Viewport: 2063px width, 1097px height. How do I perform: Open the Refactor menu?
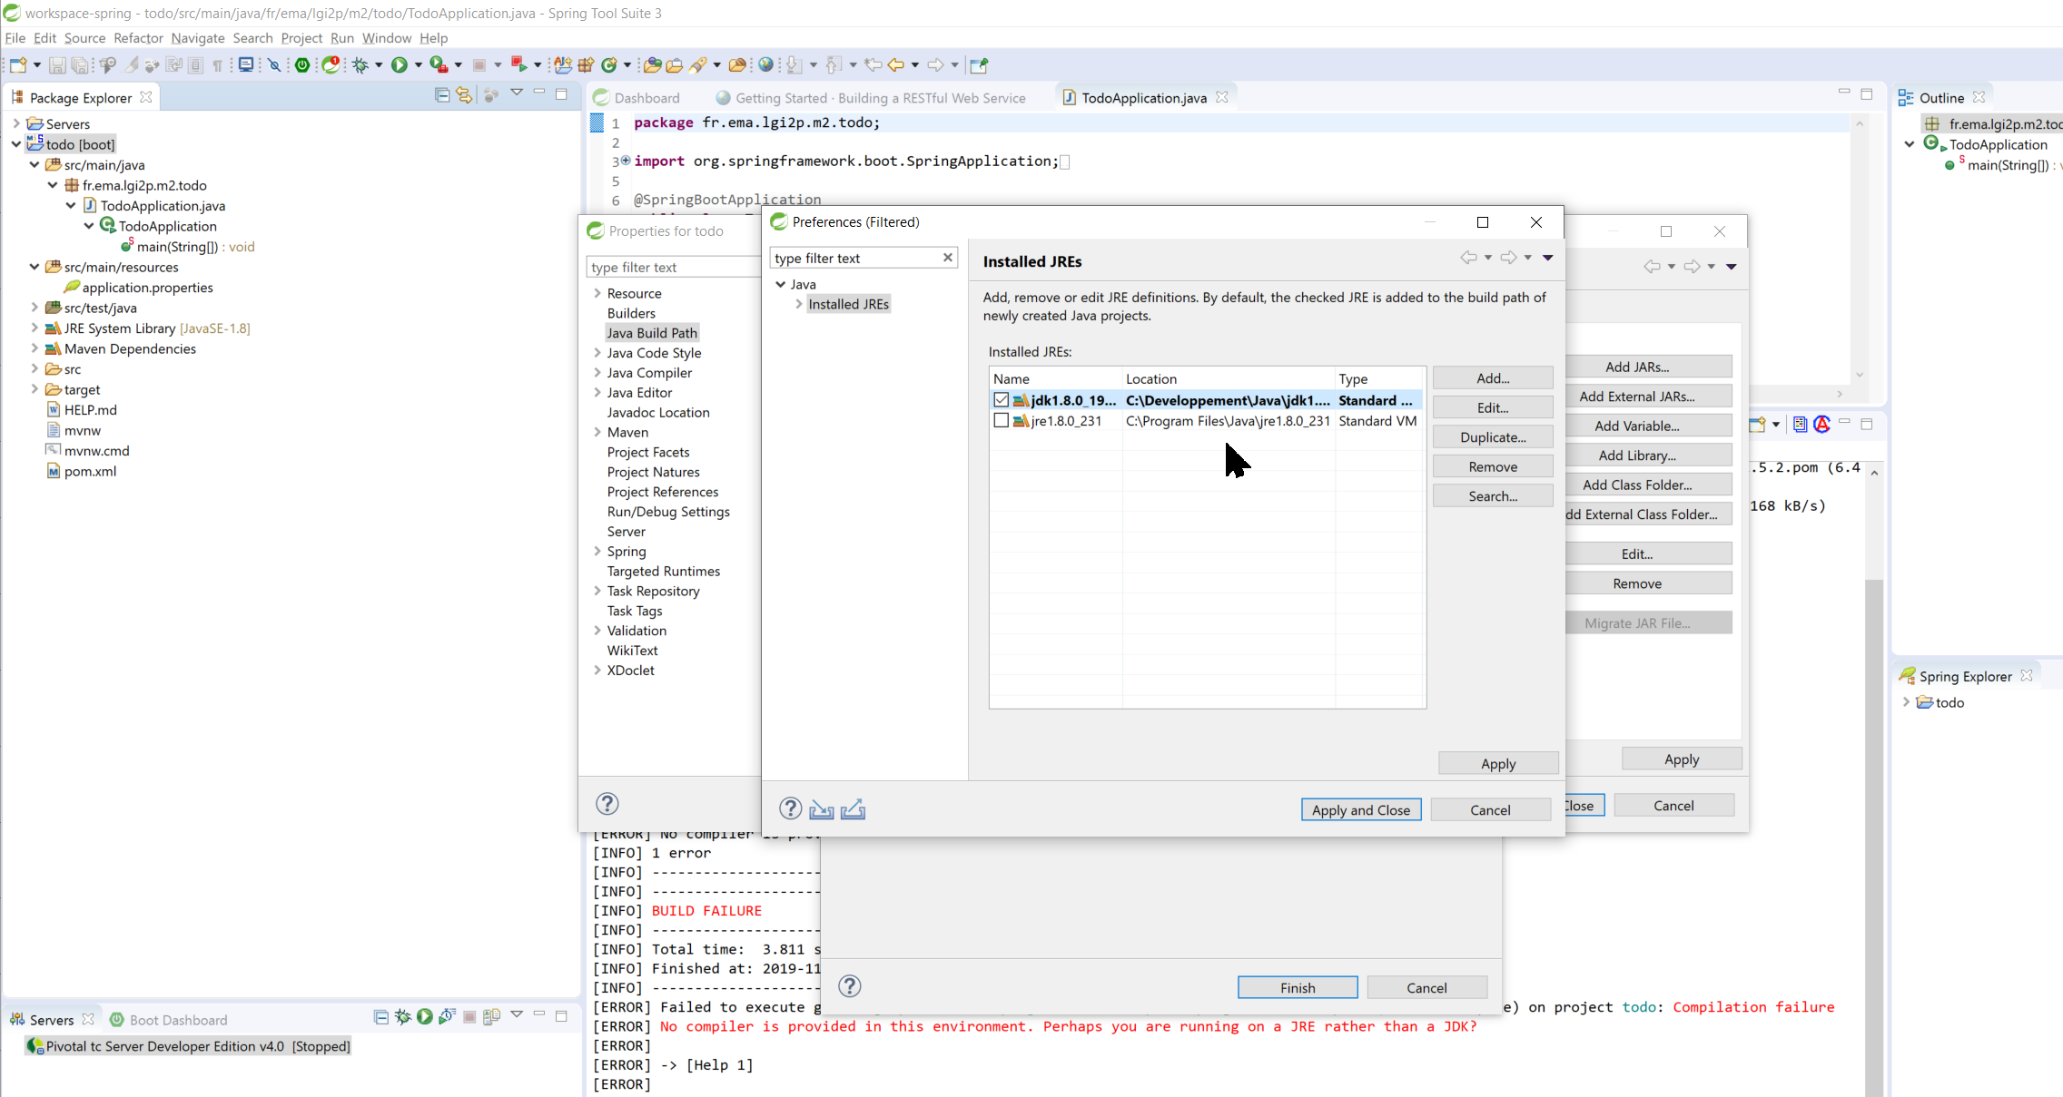(138, 38)
